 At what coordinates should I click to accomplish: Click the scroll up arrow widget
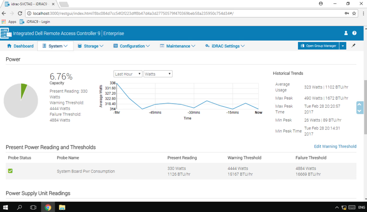[360, 104]
